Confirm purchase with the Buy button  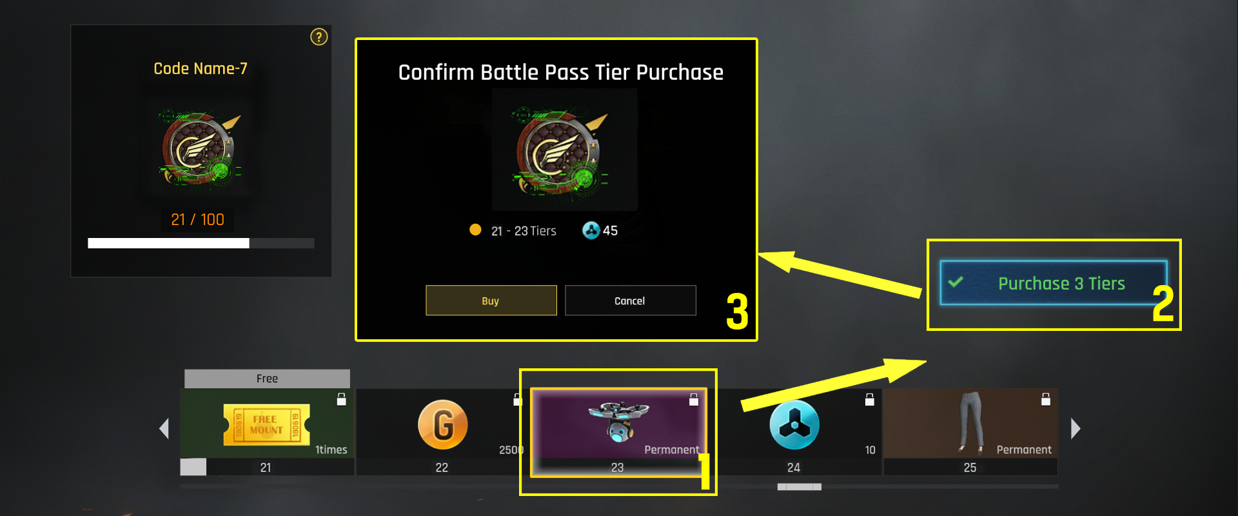click(491, 301)
